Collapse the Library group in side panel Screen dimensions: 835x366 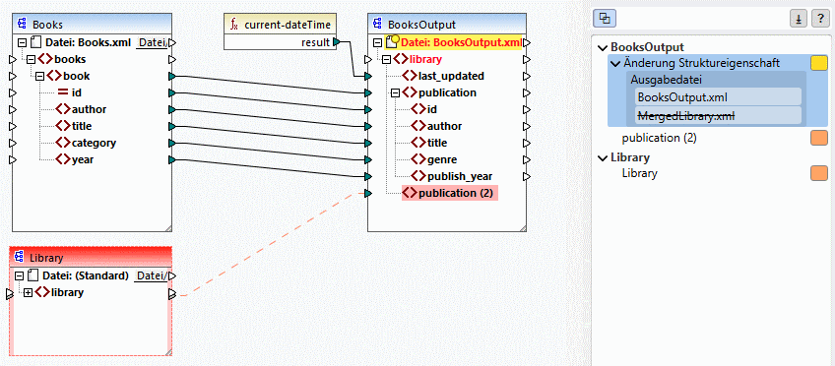click(603, 158)
